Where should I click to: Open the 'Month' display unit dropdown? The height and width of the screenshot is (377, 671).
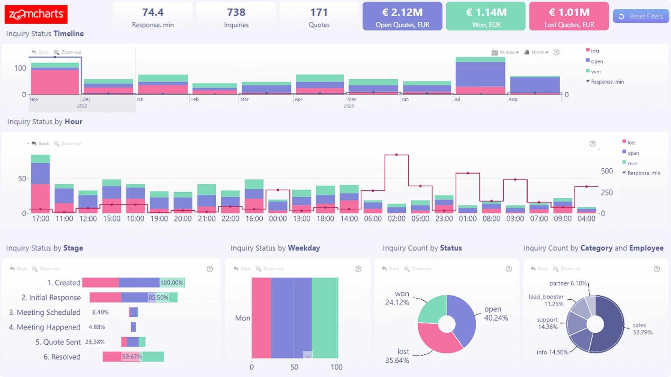point(536,53)
